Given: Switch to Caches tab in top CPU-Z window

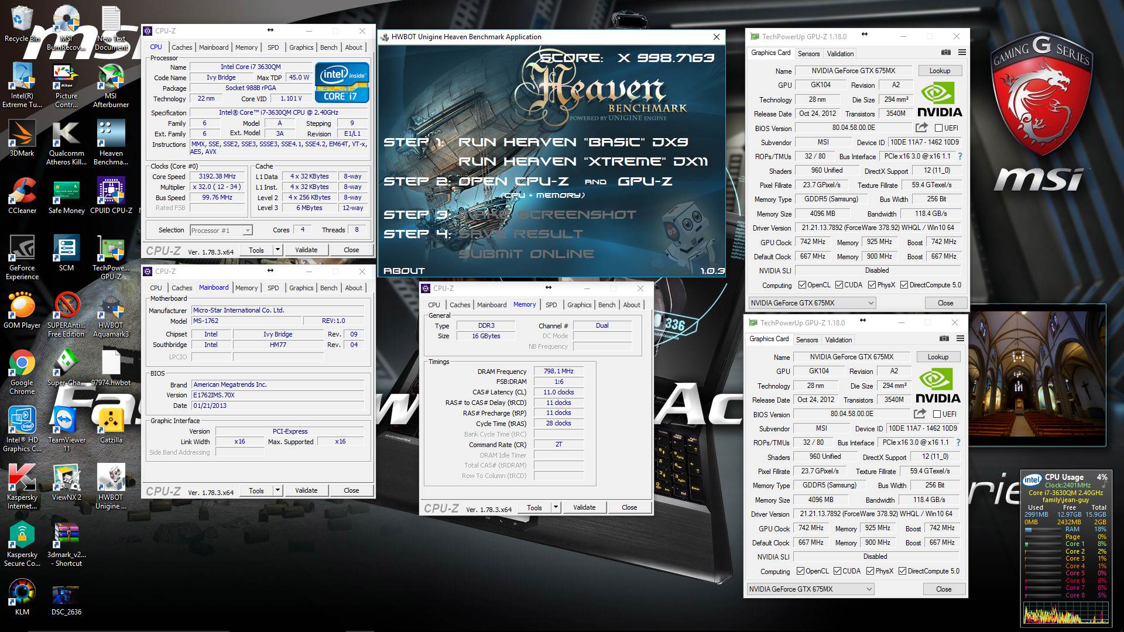Looking at the screenshot, I should 181,47.
